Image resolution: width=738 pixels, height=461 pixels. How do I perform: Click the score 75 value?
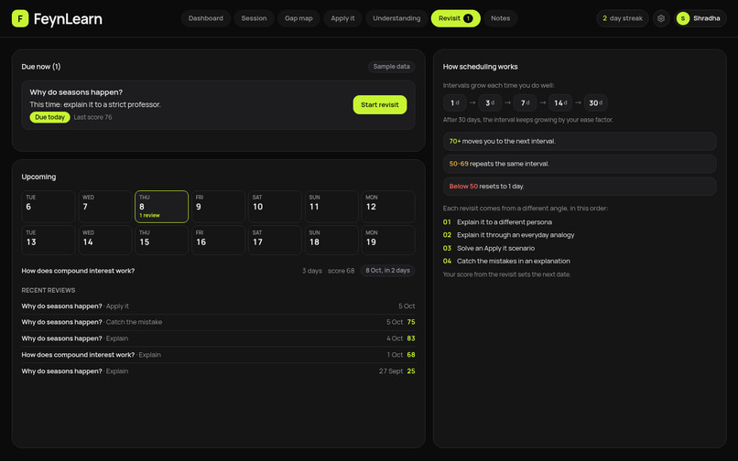click(x=411, y=322)
